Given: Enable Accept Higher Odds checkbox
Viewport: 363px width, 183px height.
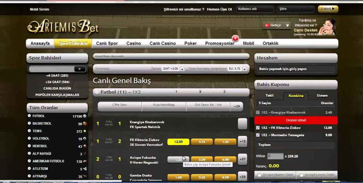Looking at the screenshot, I should [259, 175].
